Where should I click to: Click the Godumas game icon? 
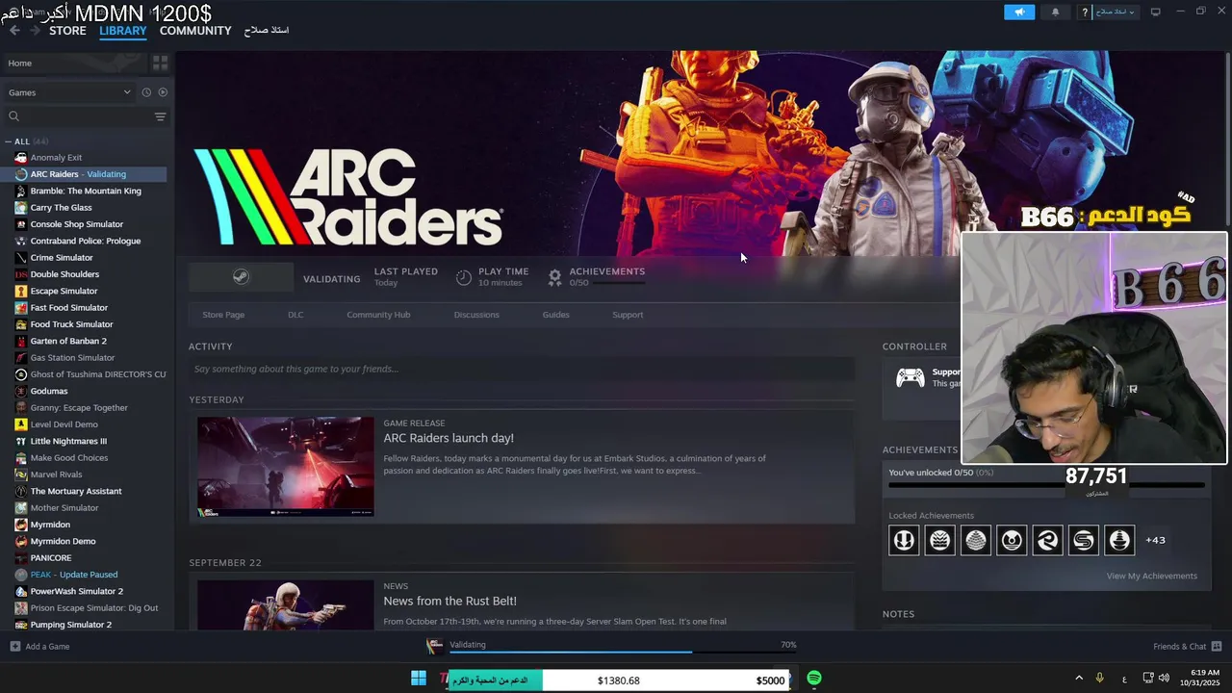21,391
